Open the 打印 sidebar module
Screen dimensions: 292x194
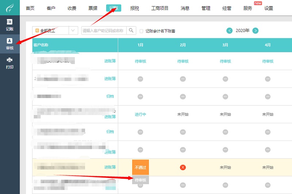pos(10,63)
